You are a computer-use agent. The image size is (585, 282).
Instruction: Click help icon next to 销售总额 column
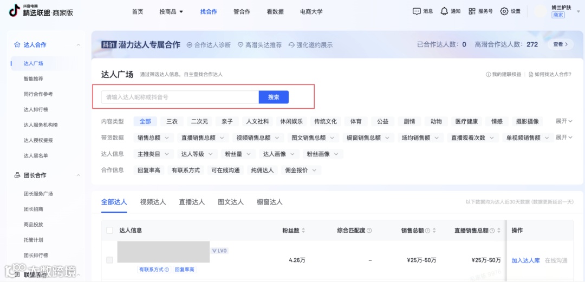[427, 231]
